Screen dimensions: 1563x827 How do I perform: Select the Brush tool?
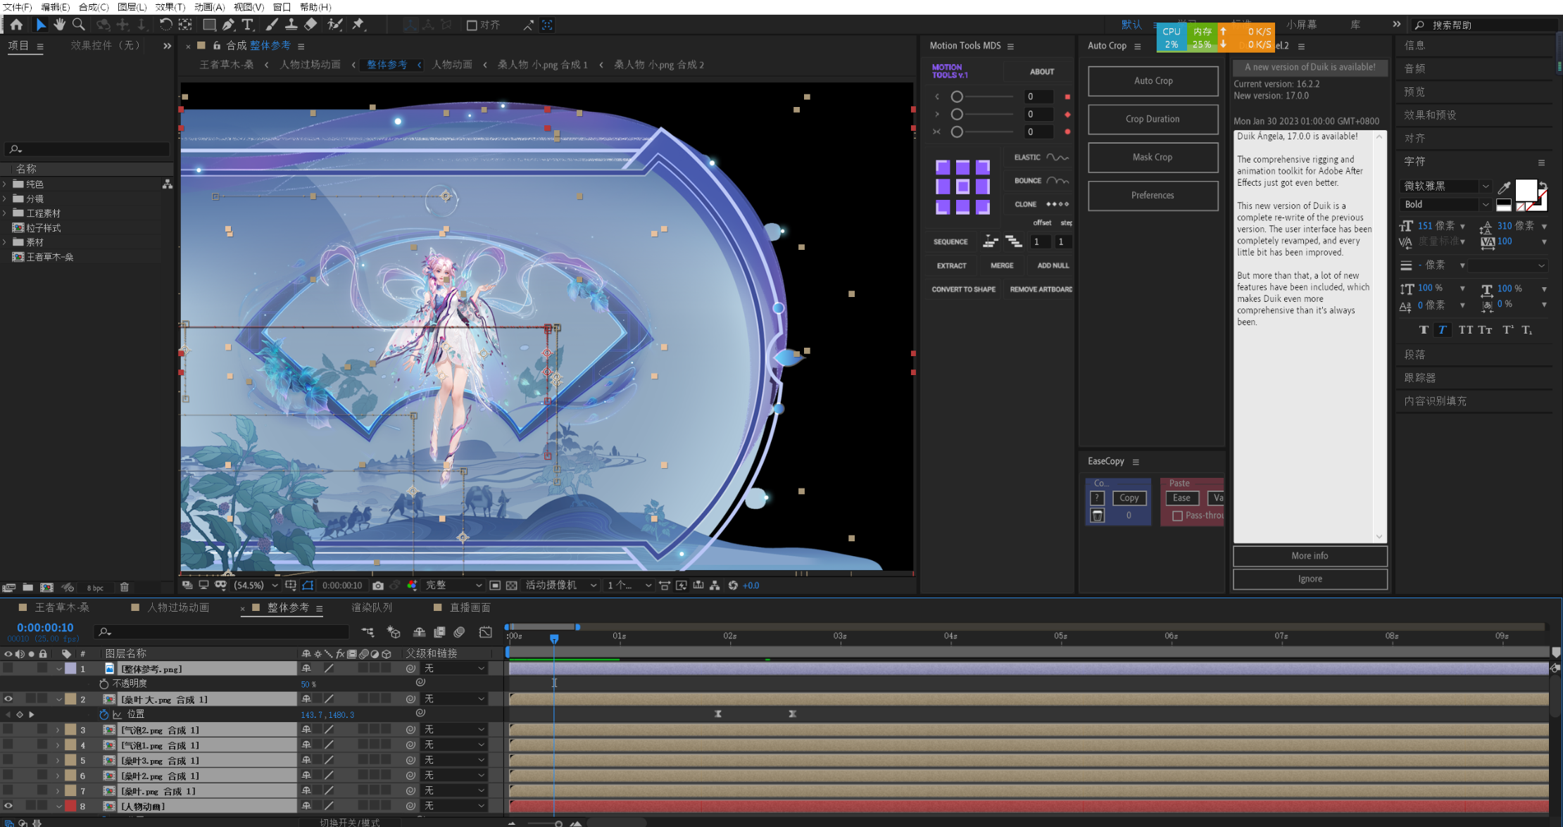click(x=272, y=25)
